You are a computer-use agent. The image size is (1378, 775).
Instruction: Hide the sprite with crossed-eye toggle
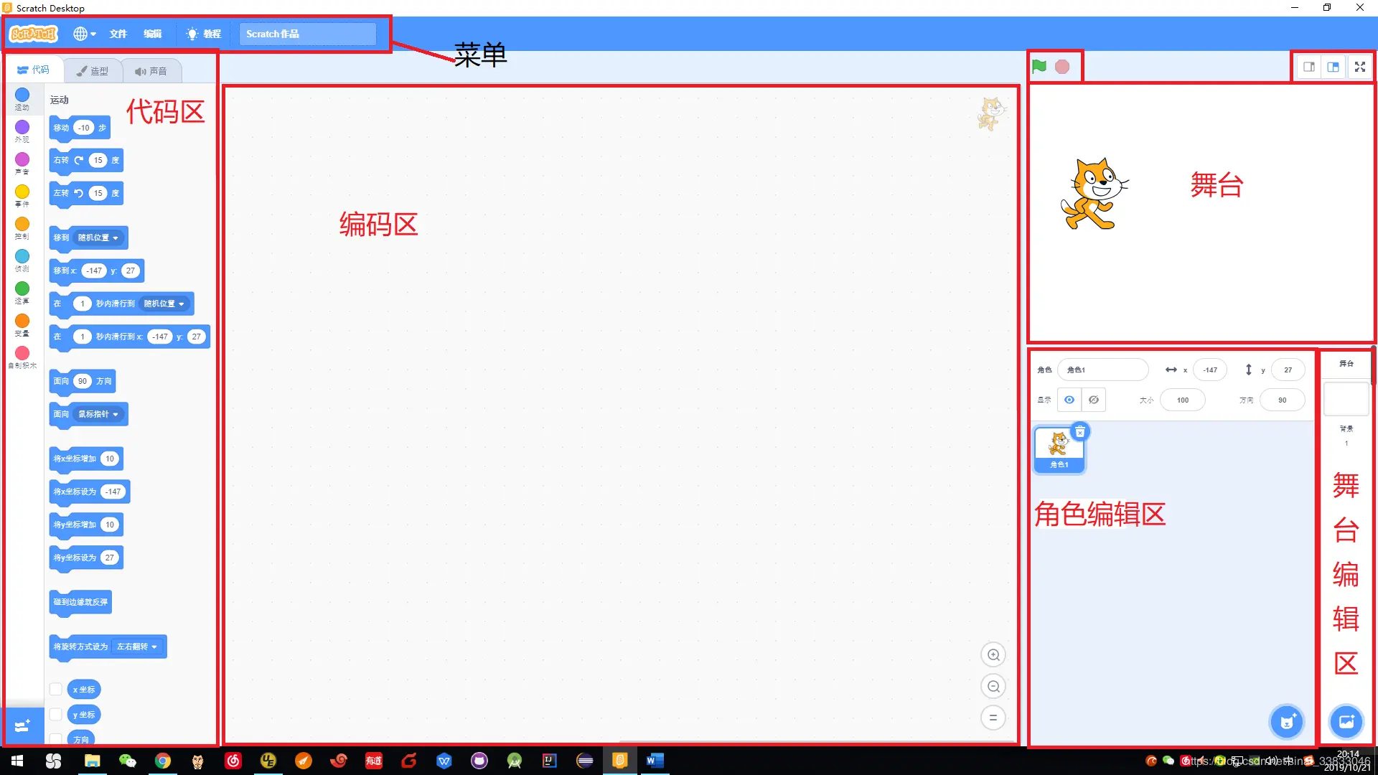click(1093, 400)
